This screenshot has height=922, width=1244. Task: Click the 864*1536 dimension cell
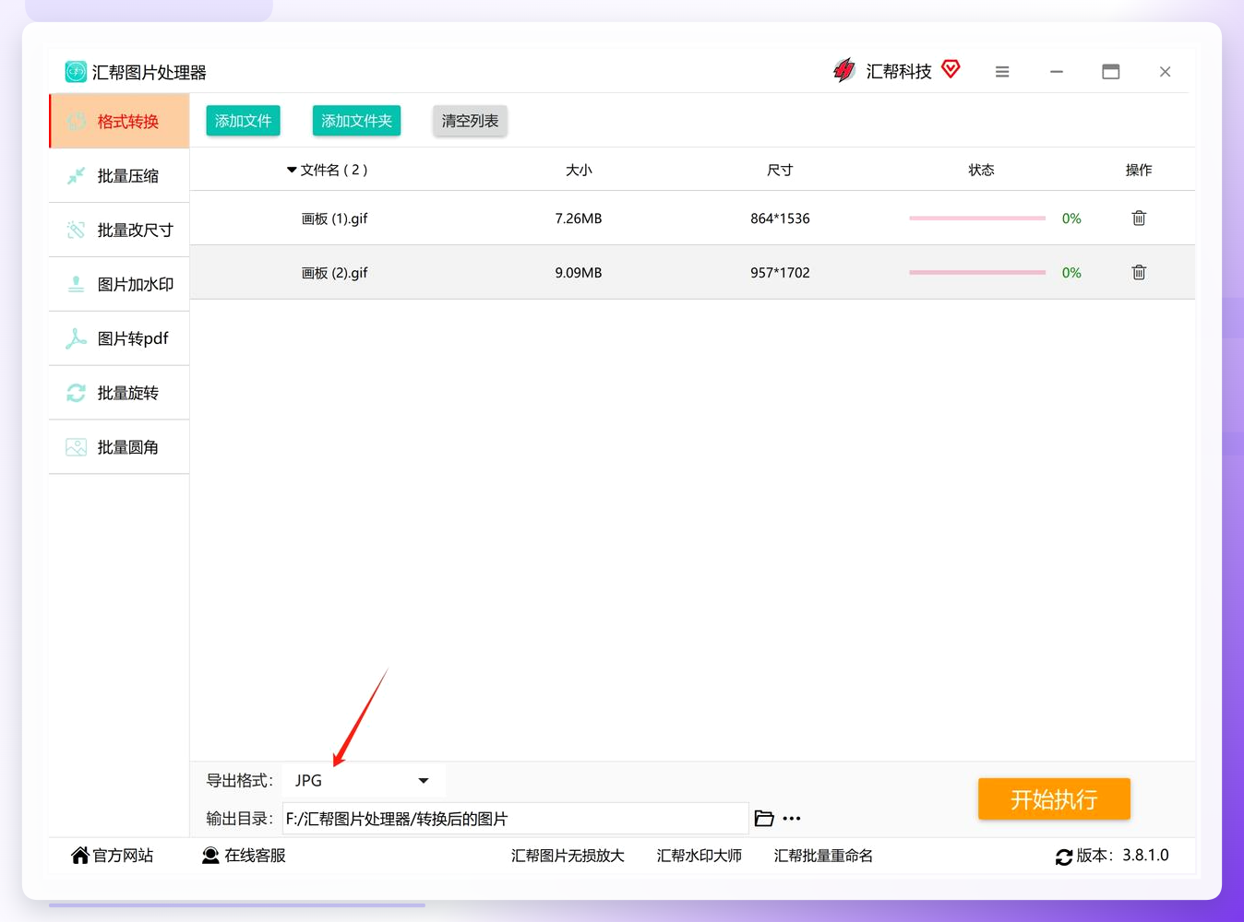point(780,219)
